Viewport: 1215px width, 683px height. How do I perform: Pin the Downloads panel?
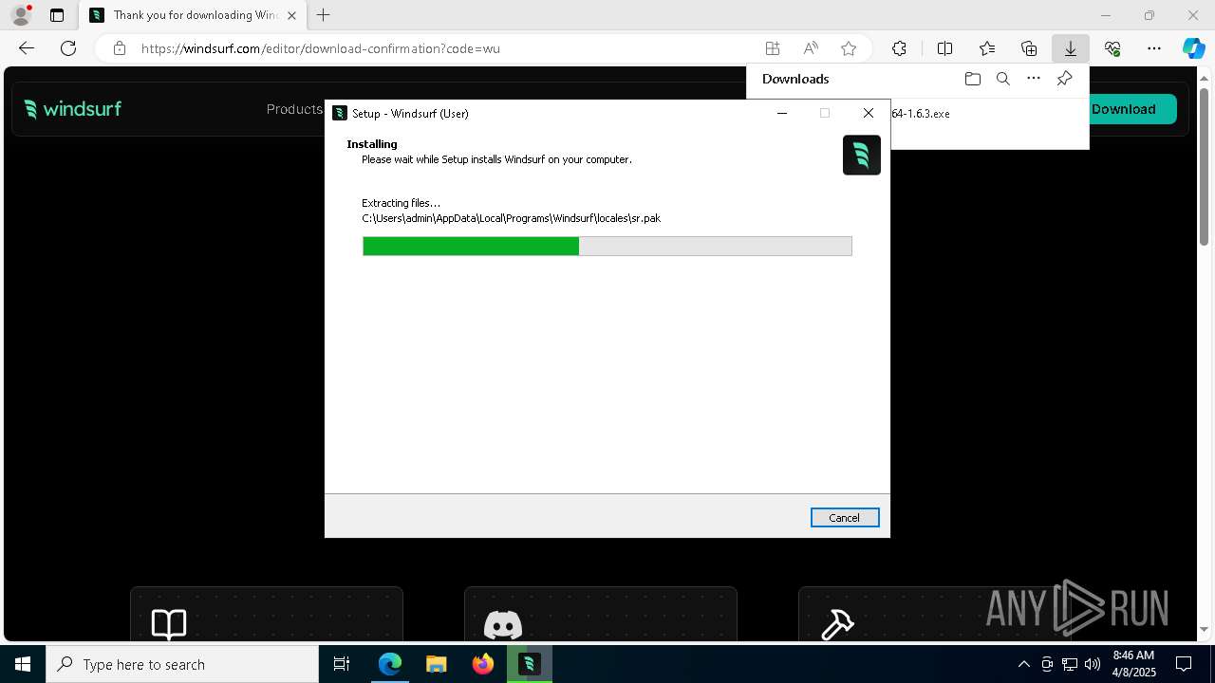coord(1064,79)
